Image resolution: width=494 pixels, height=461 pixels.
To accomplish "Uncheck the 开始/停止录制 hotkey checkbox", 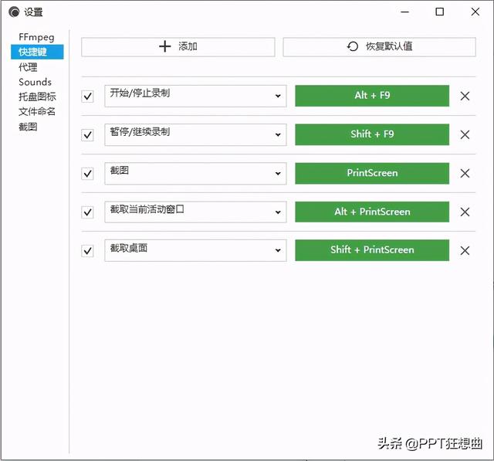I will [x=88, y=97].
